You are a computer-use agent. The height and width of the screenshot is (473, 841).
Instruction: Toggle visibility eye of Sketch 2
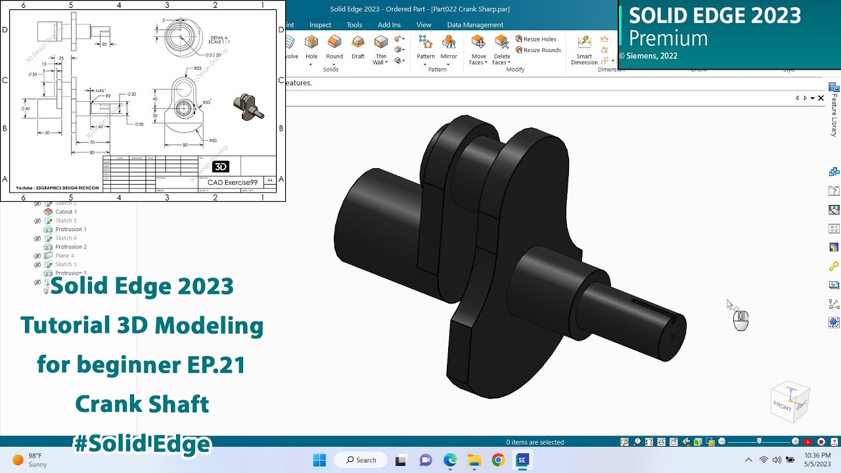[x=37, y=204]
